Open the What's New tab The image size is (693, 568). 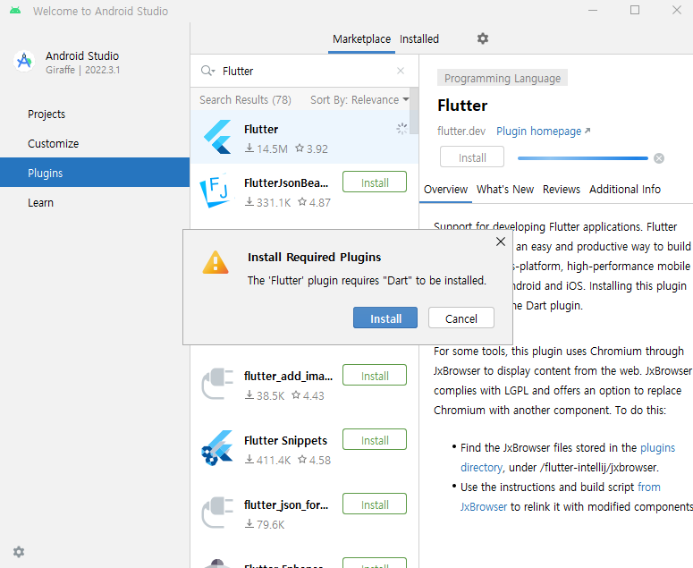point(505,190)
